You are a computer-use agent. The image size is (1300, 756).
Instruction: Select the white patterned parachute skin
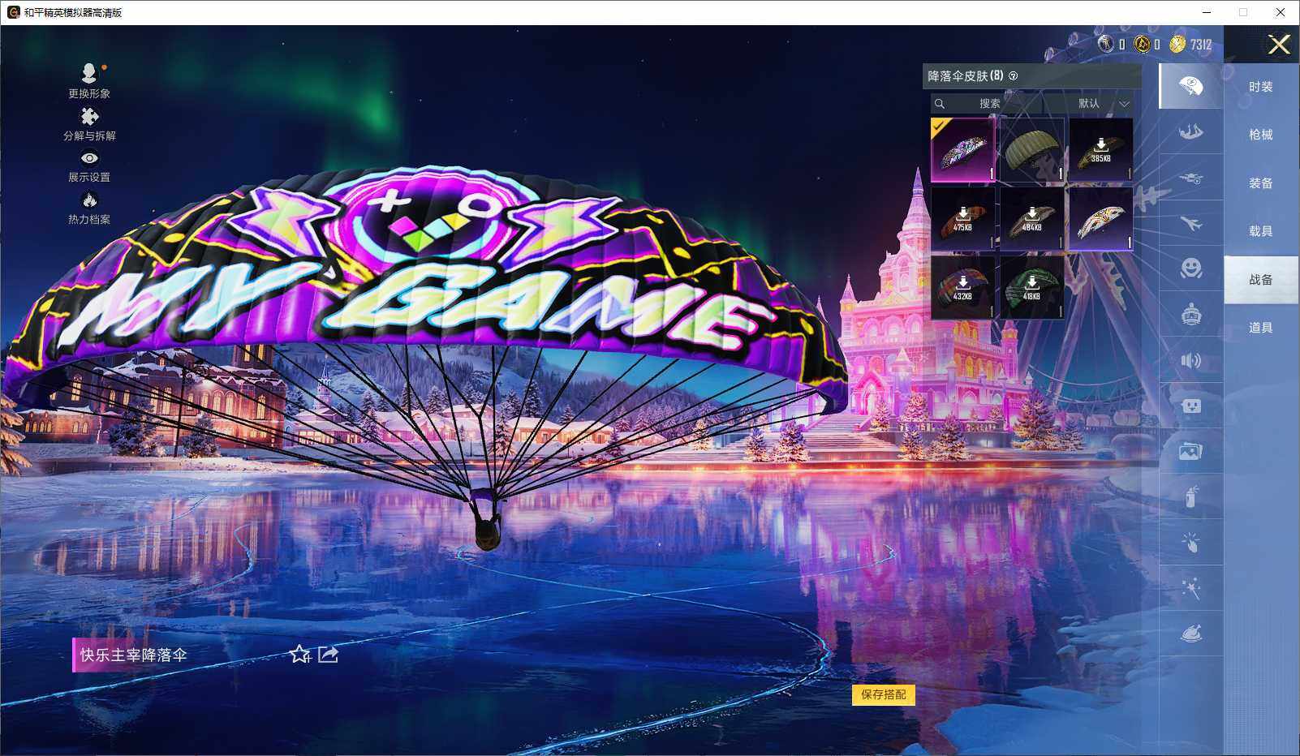click(x=1100, y=219)
